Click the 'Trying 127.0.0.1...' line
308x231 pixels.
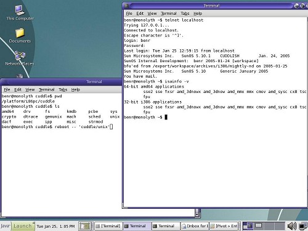click(x=147, y=25)
